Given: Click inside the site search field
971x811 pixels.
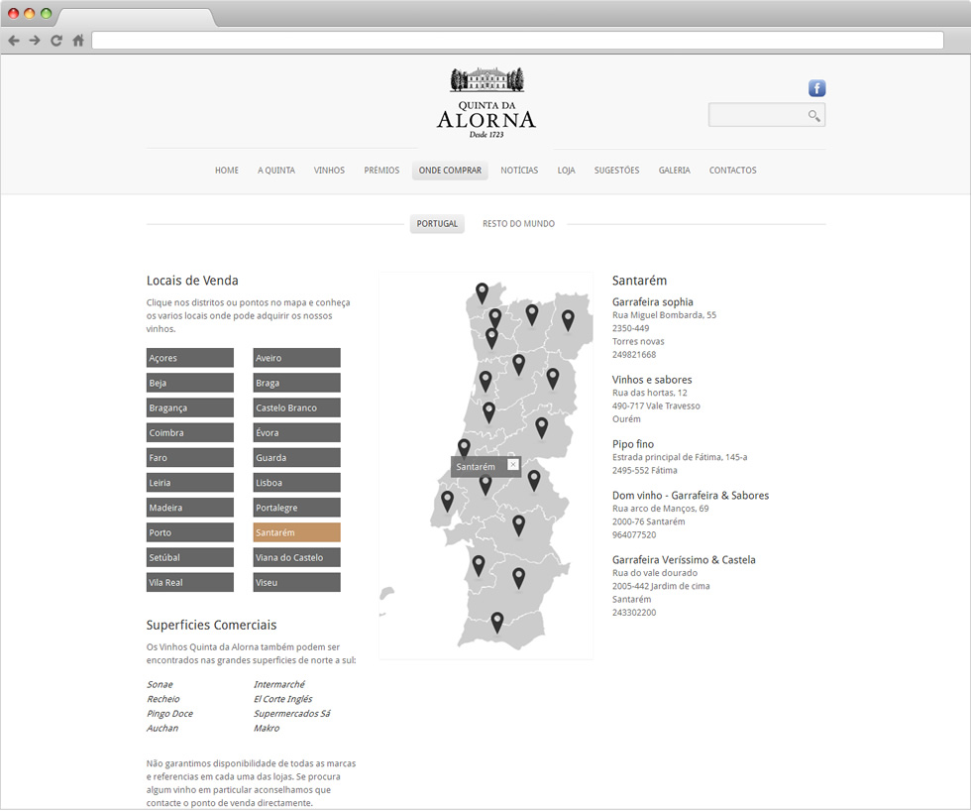Looking at the screenshot, I should 757,116.
